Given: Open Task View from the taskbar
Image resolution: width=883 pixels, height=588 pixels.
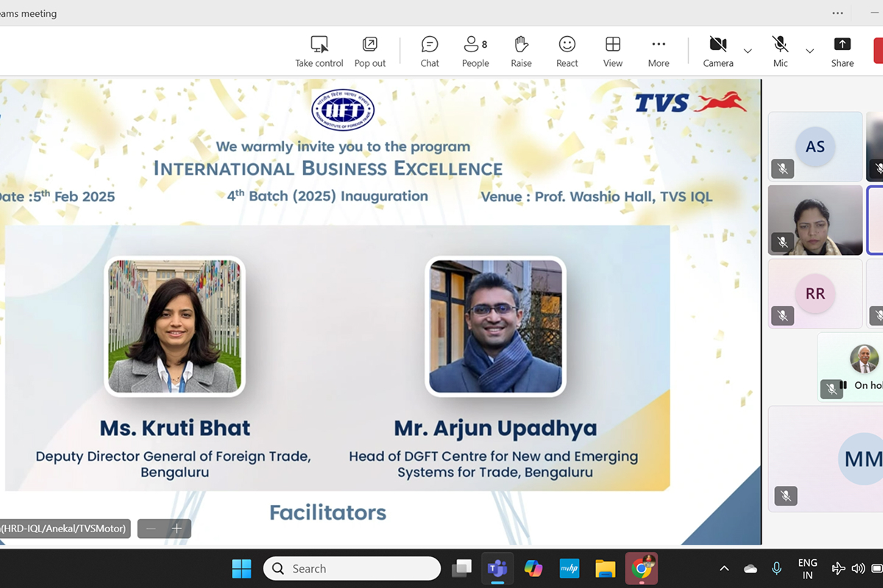Looking at the screenshot, I should point(461,568).
